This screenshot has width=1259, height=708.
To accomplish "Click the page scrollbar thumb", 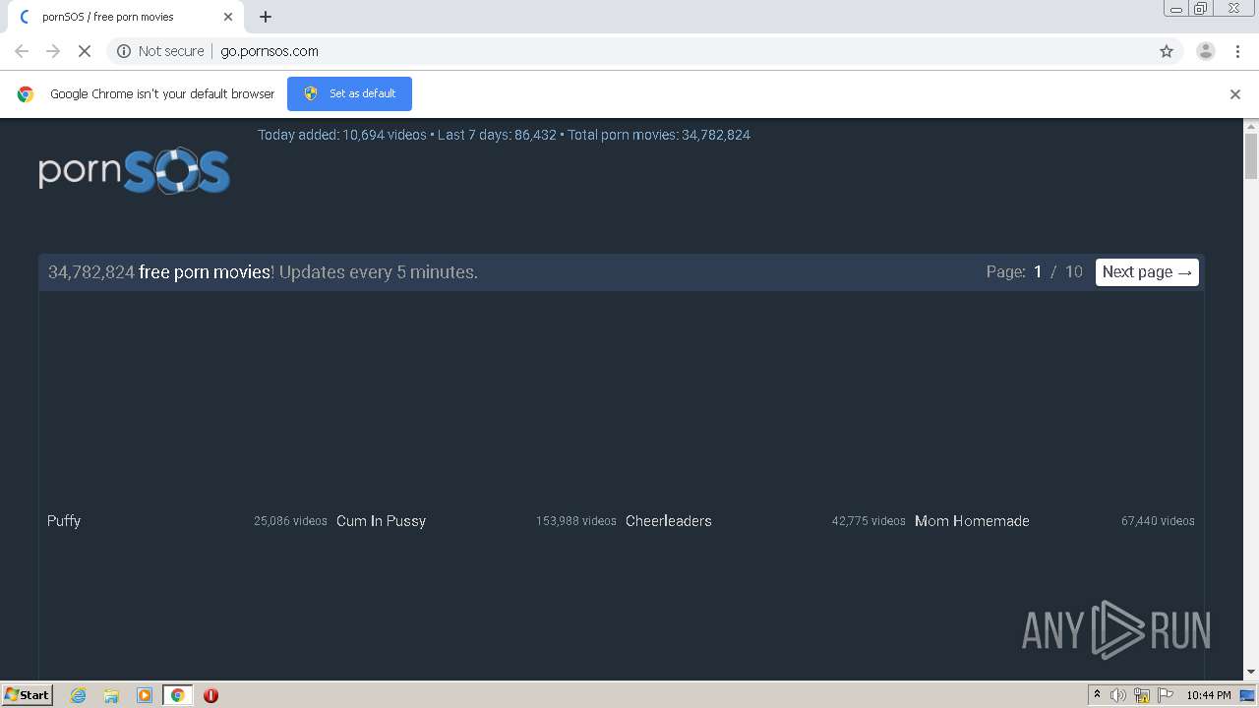I will 1251,157.
